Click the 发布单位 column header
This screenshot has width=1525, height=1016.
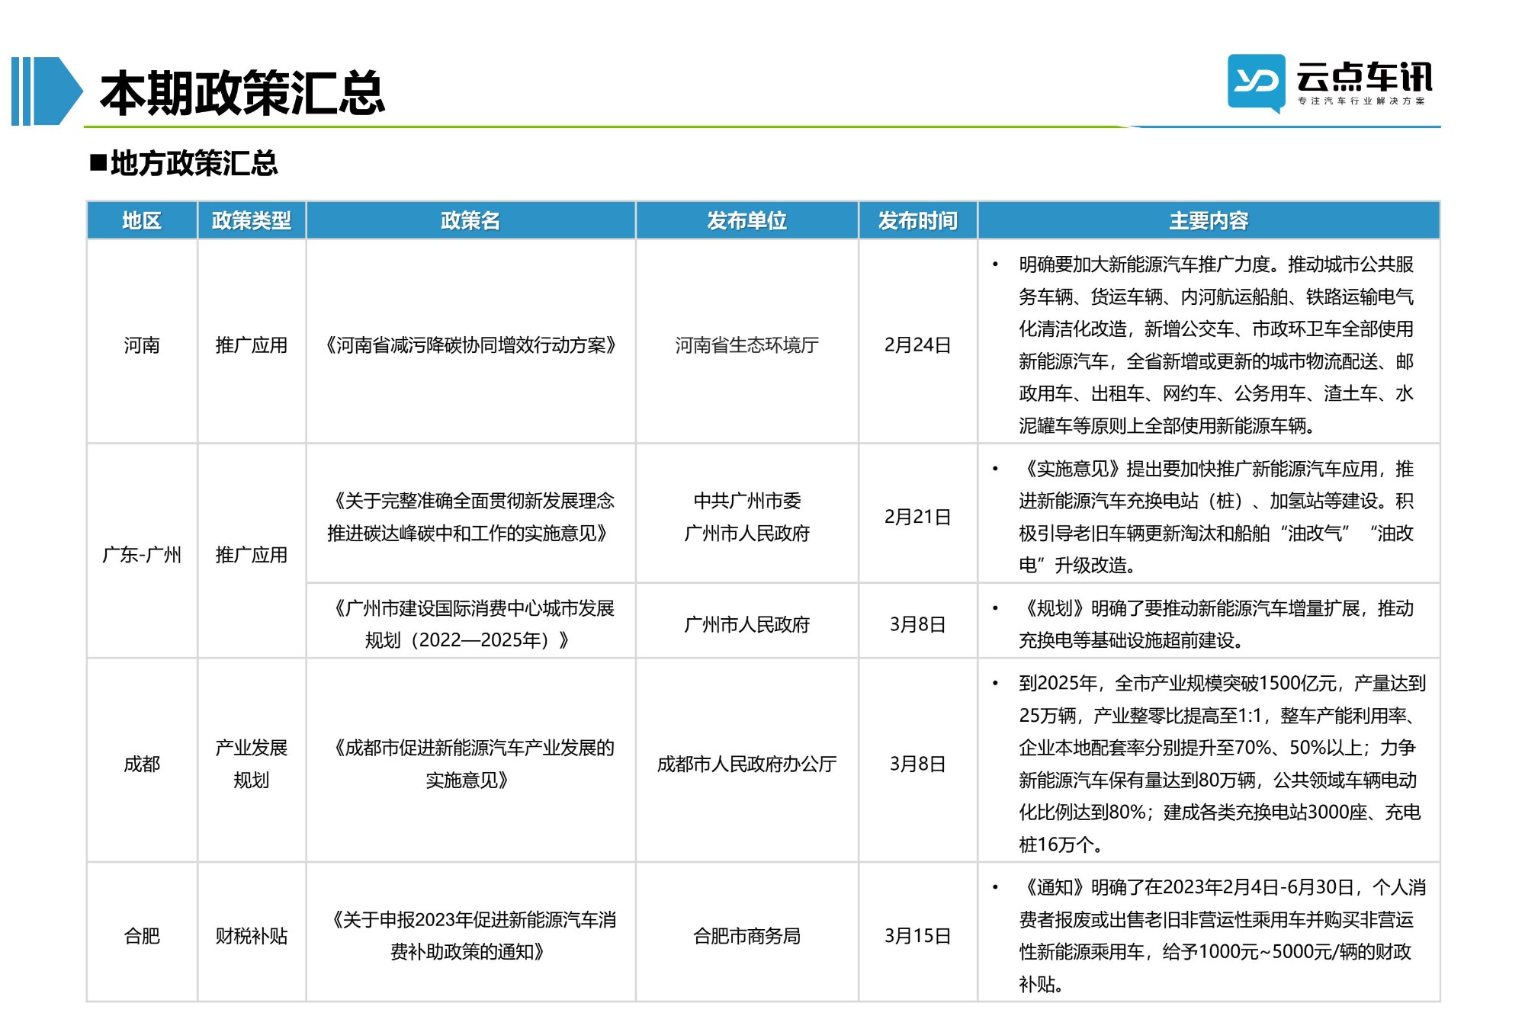pyautogui.click(x=747, y=220)
